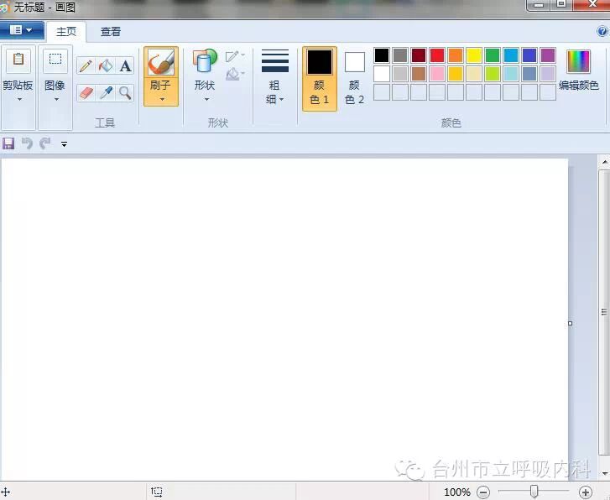This screenshot has width=610, height=500.
Task: Click the zoom in plus button
Action: click(x=585, y=492)
